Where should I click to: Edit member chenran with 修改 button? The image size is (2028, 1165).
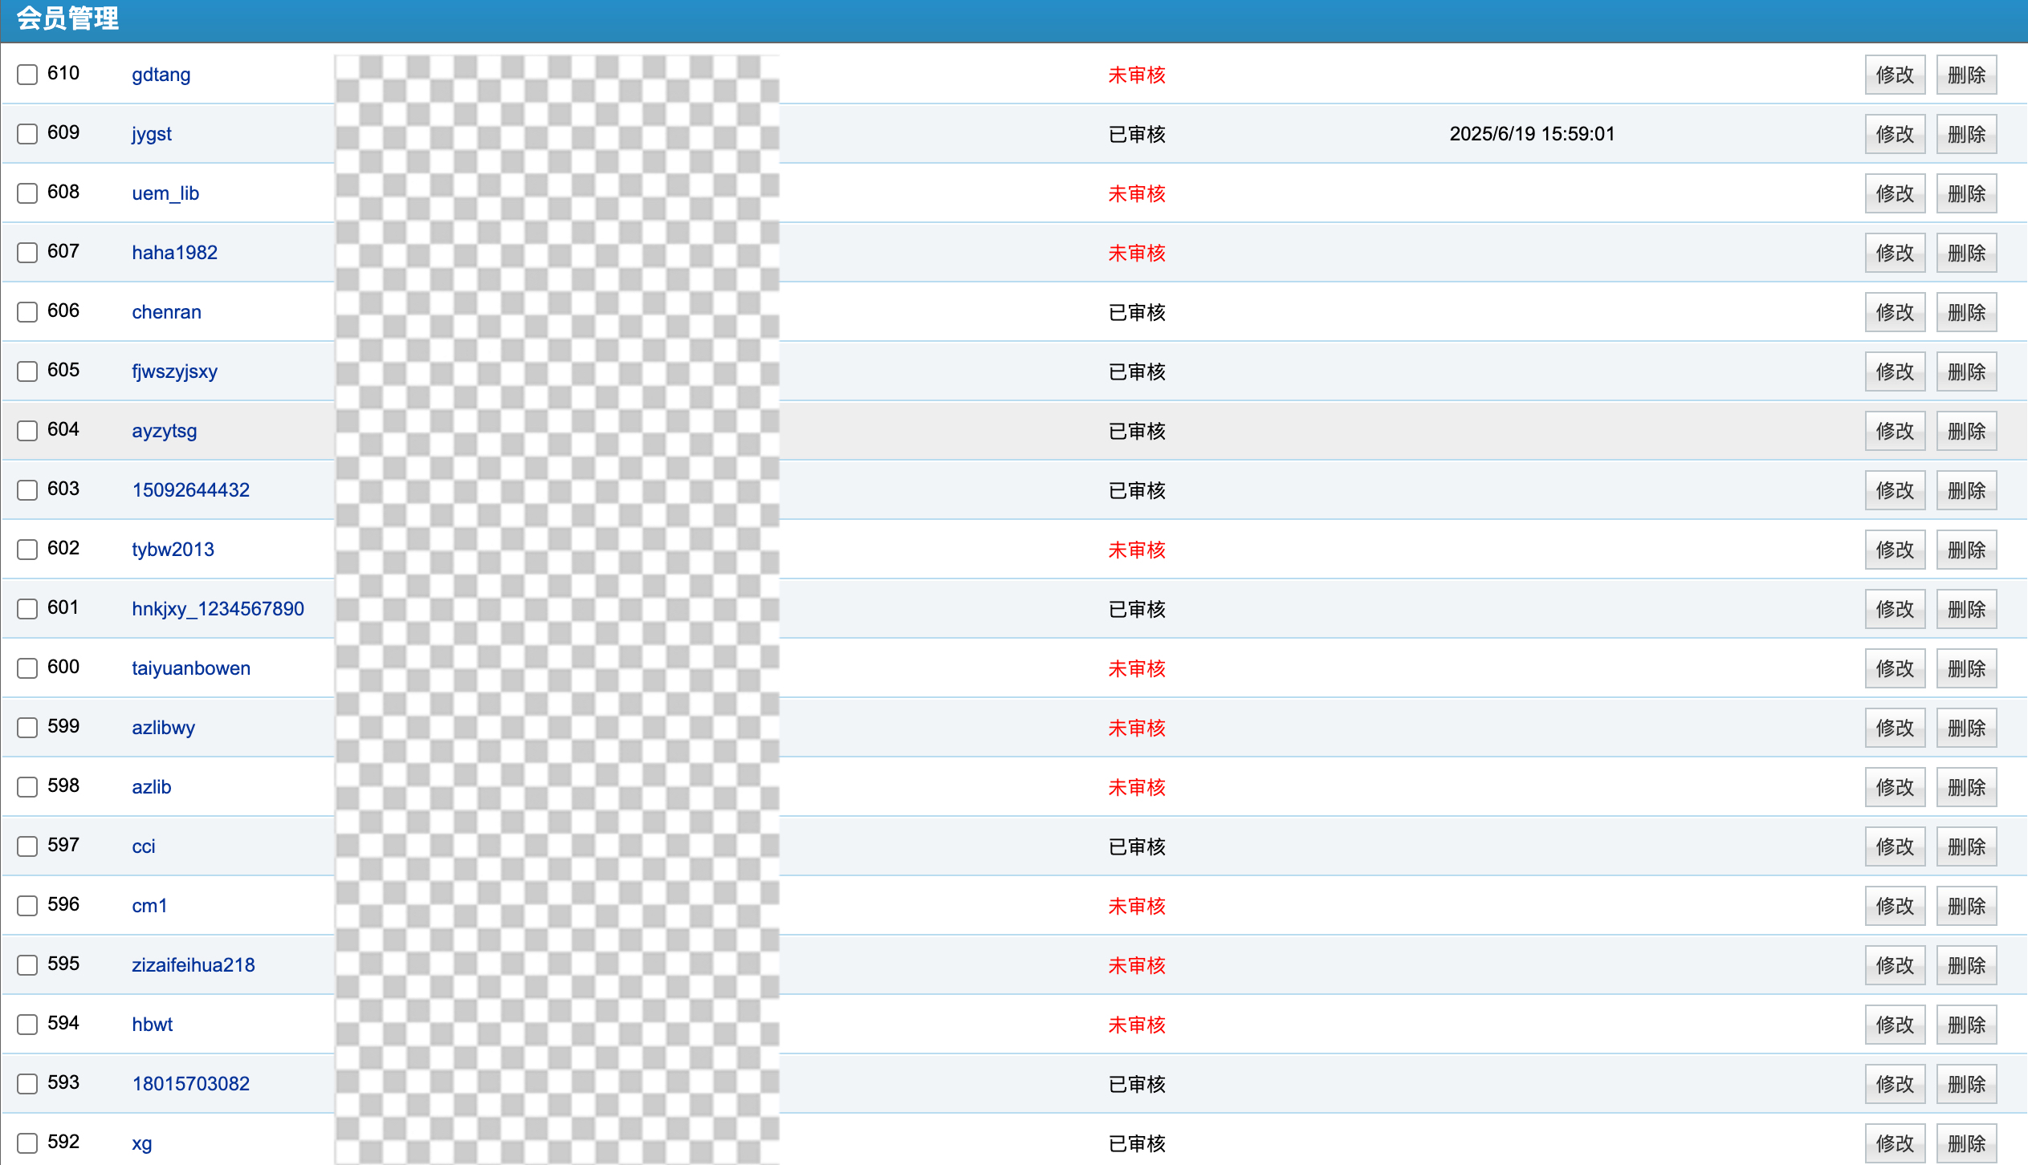click(x=1894, y=312)
